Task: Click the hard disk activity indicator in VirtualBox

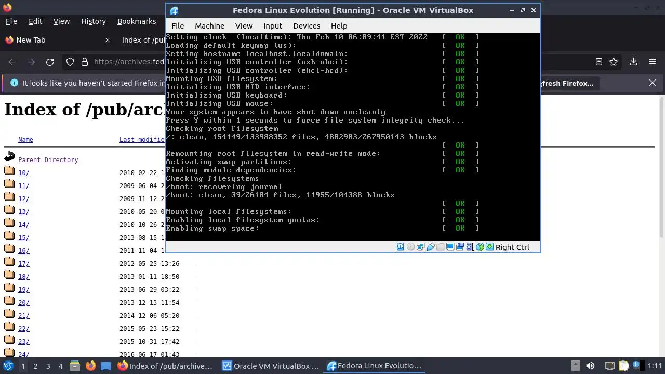Action: pyautogui.click(x=400, y=247)
